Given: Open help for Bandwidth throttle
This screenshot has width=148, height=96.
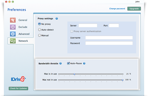Looking at the screenshot, I should tap(60, 64).
